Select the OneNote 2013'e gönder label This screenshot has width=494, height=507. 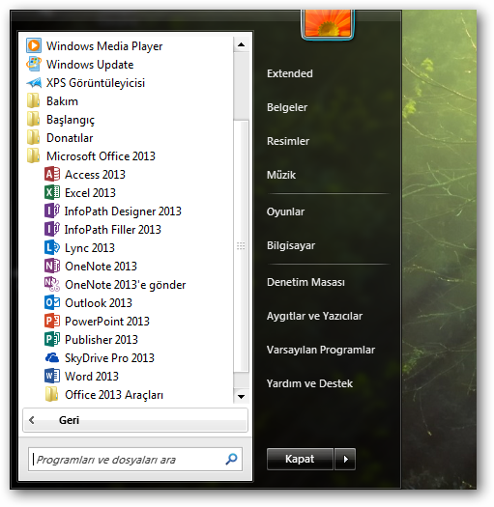pyautogui.click(x=126, y=285)
